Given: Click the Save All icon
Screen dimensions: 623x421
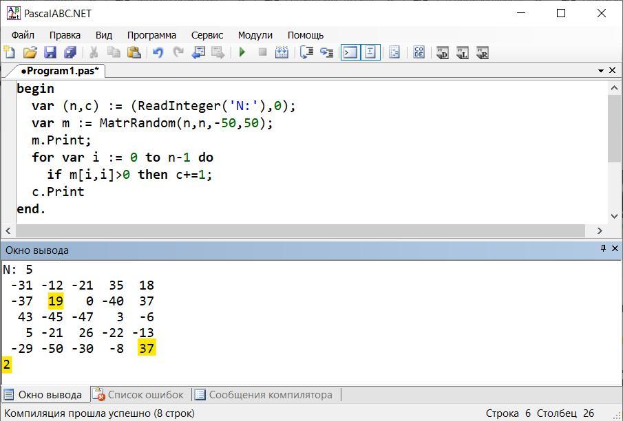Looking at the screenshot, I should [x=70, y=52].
